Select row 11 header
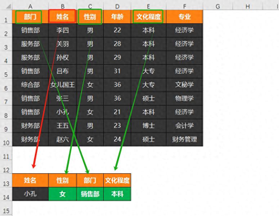This screenshot has width=279, height=216. [x=6, y=153]
